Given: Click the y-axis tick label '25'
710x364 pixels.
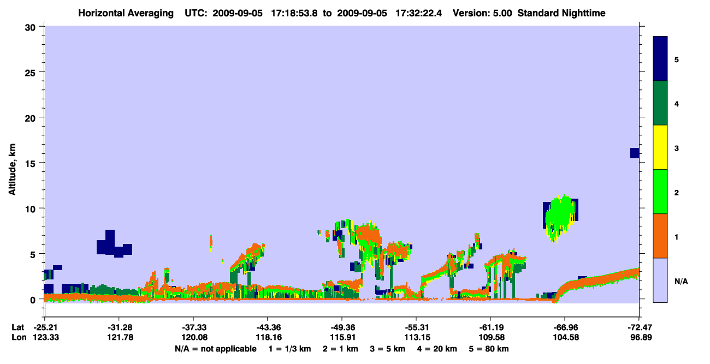Looking at the screenshot, I should pos(31,72).
